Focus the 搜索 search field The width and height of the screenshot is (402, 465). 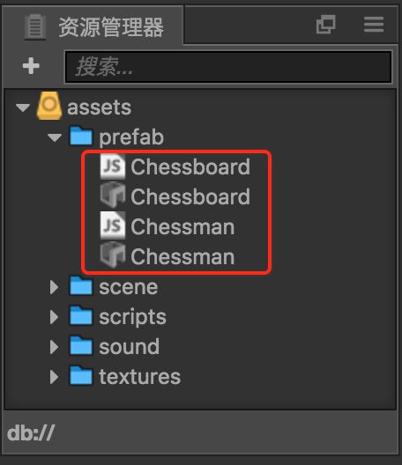click(x=228, y=67)
